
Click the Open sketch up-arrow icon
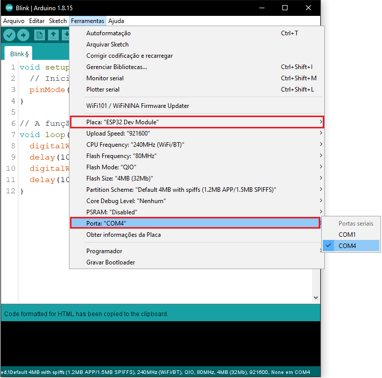[x=53, y=35]
